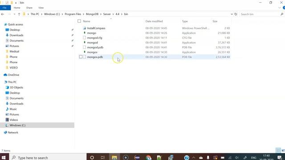
Task: Open the File ribbon tab
Action: [5, 8]
